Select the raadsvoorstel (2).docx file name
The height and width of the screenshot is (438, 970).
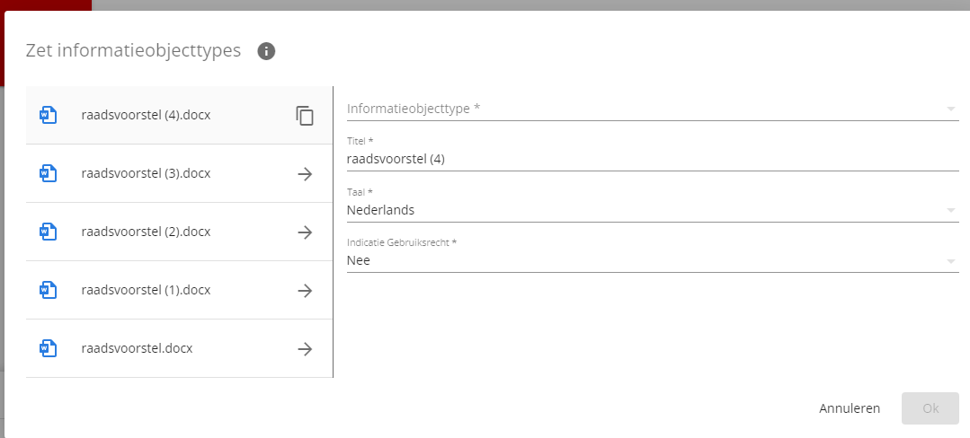pos(146,232)
